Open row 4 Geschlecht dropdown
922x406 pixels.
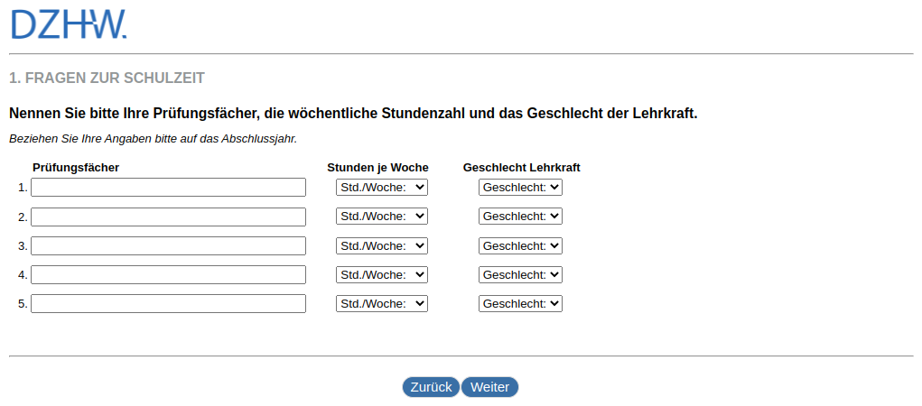pyautogui.click(x=520, y=274)
